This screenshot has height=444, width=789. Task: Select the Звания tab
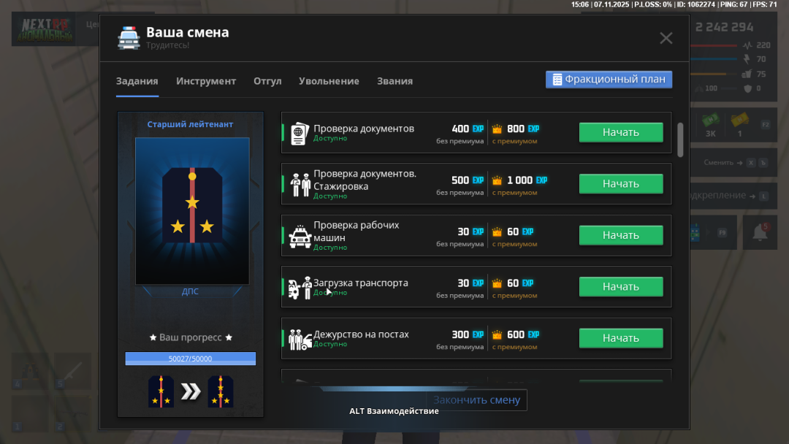(394, 81)
